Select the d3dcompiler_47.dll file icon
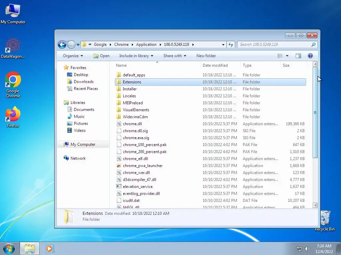This screenshot has height=255, width=341. click(119, 180)
